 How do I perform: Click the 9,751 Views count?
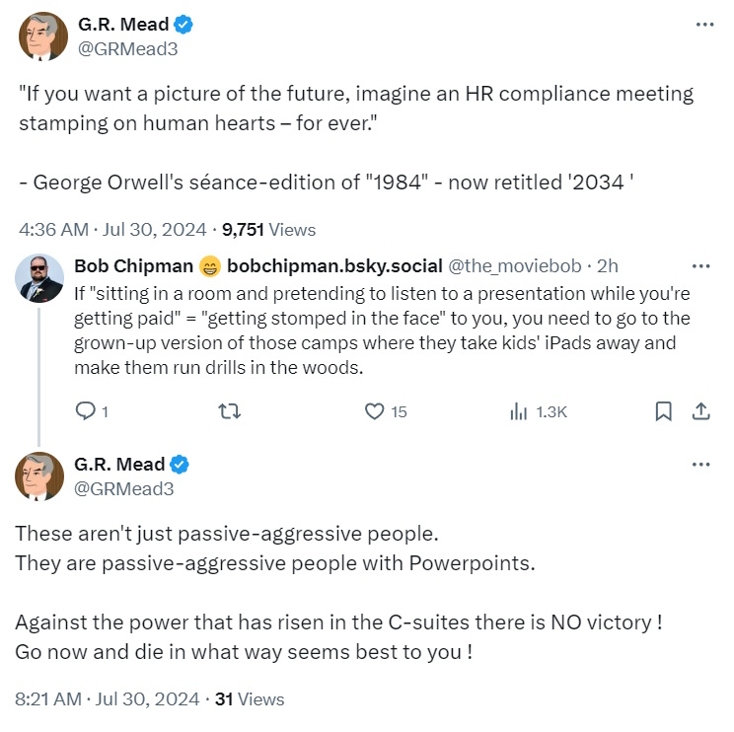pos(269,230)
